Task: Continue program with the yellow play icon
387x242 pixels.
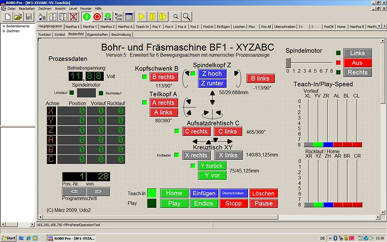Action: [x=142, y=17]
